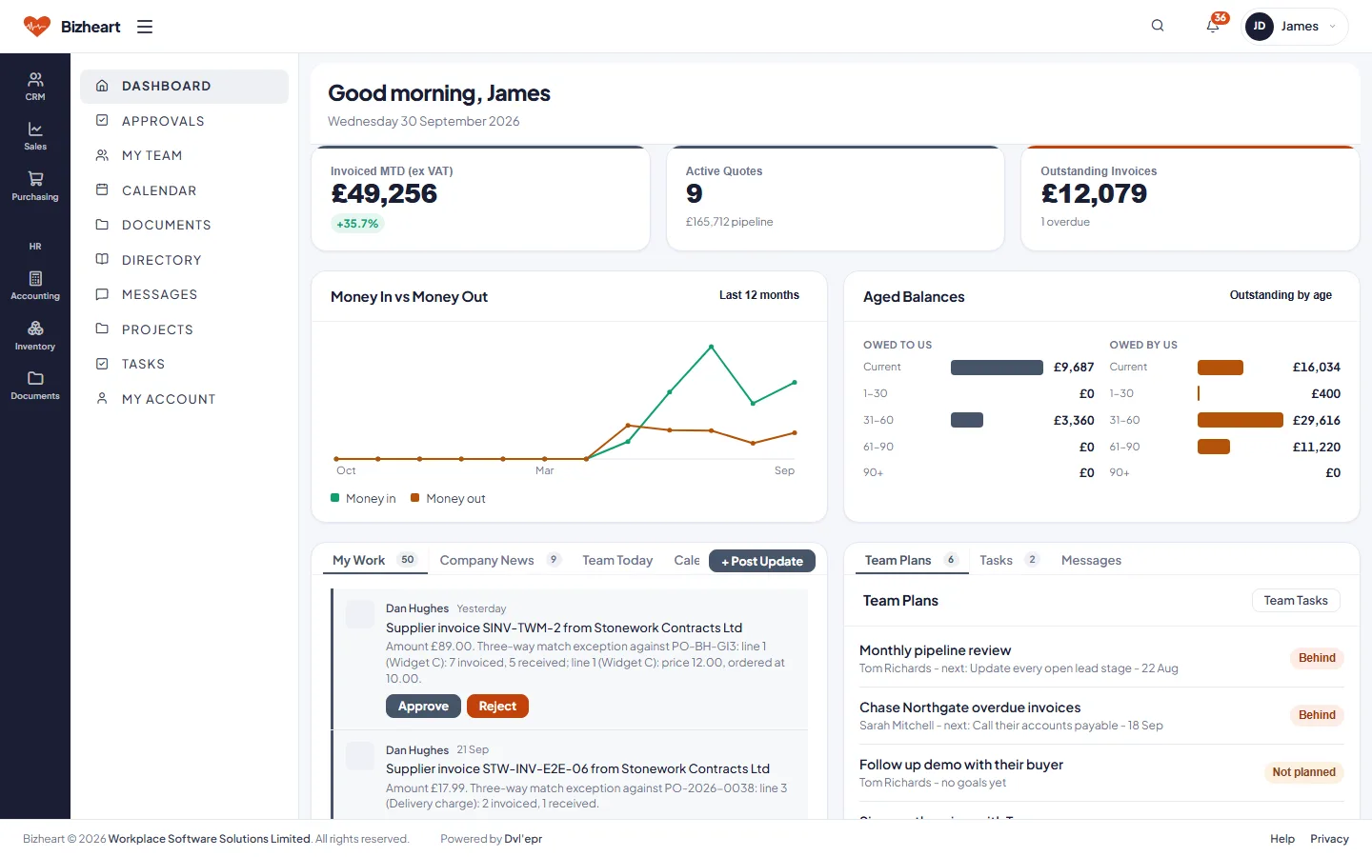This screenshot has height=857, width=1372.
Task: Switch to the Tasks tab with badge 2
Action: click(x=1009, y=560)
